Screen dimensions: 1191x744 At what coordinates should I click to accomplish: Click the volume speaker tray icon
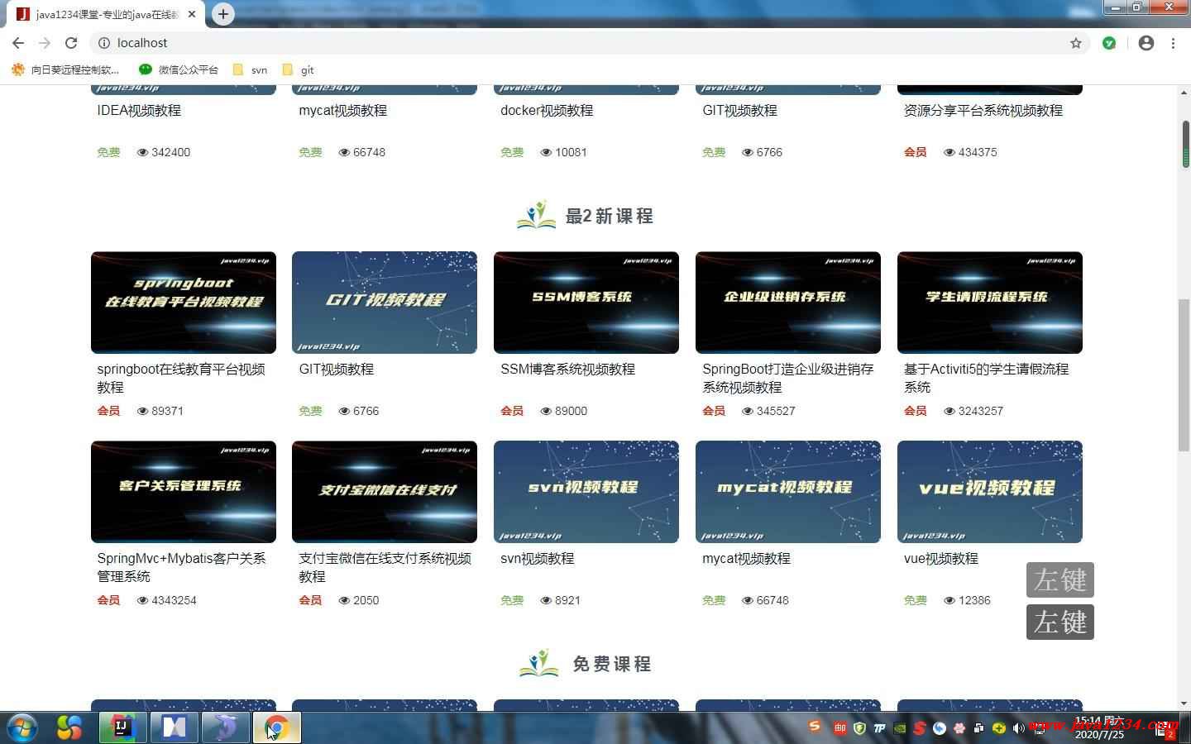[x=1018, y=728]
